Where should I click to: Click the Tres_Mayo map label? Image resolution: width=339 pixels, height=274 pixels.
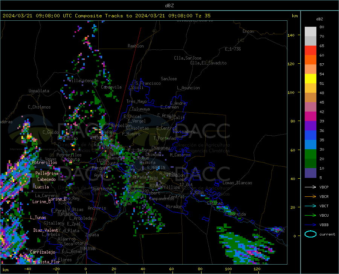[x=136, y=101]
